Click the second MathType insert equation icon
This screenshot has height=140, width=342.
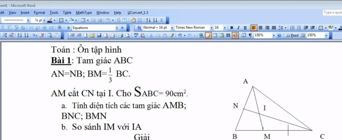tap(79, 35)
